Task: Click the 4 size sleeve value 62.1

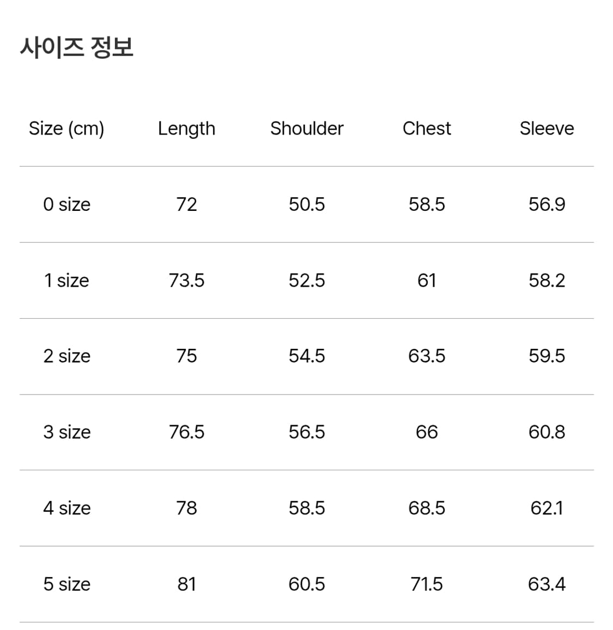Action: pyautogui.click(x=547, y=508)
